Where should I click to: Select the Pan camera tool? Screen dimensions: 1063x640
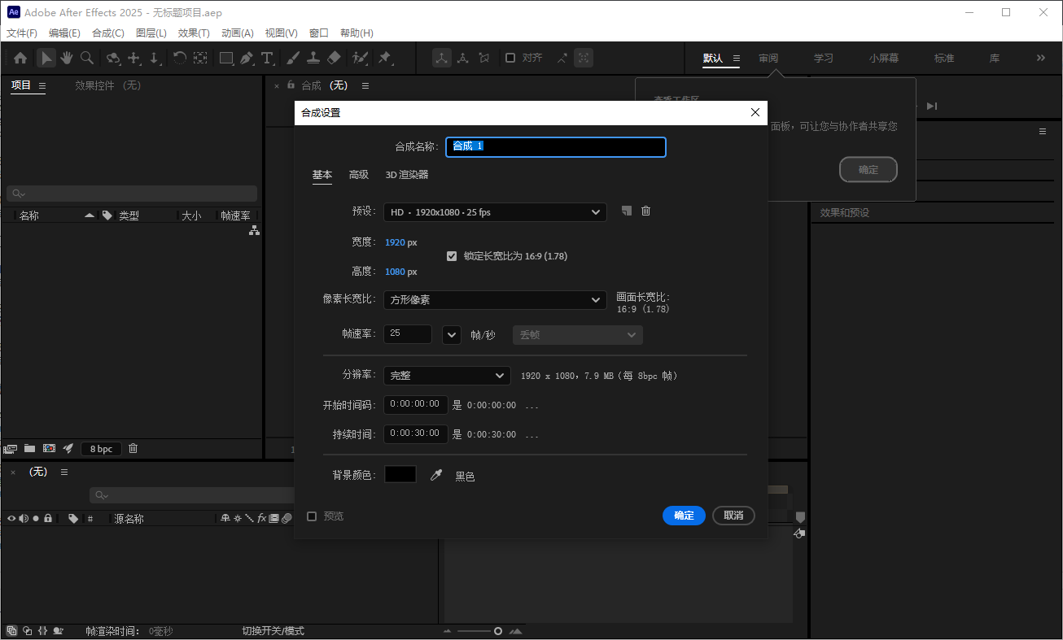(134, 58)
